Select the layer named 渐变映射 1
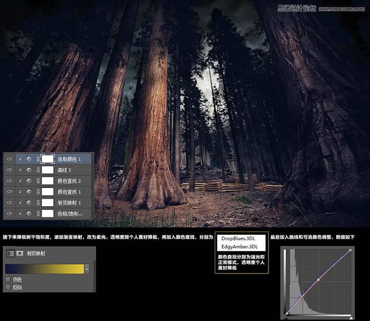 click(x=69, y=203)
